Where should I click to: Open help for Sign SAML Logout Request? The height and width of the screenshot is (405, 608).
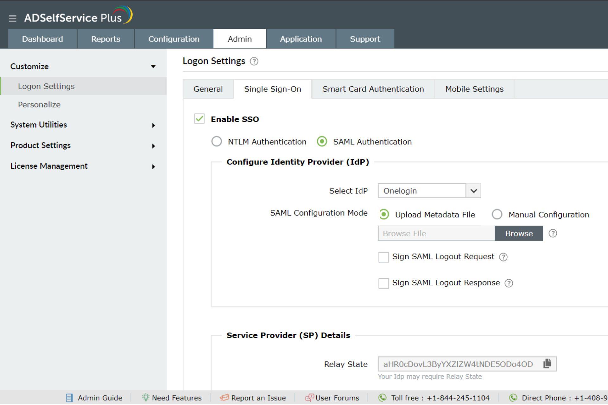point(503,257)
